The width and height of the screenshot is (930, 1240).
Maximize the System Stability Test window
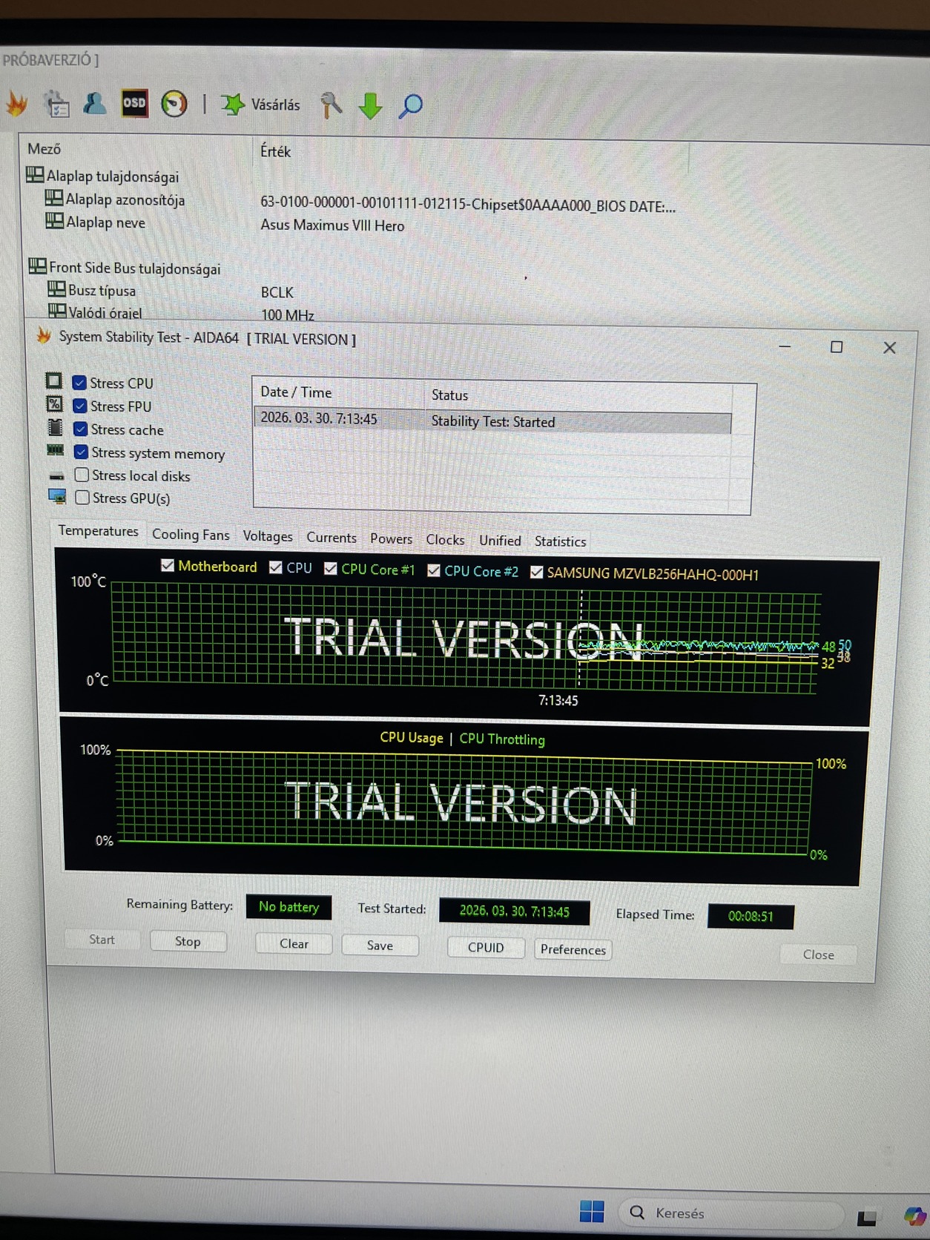pos(837,346)
